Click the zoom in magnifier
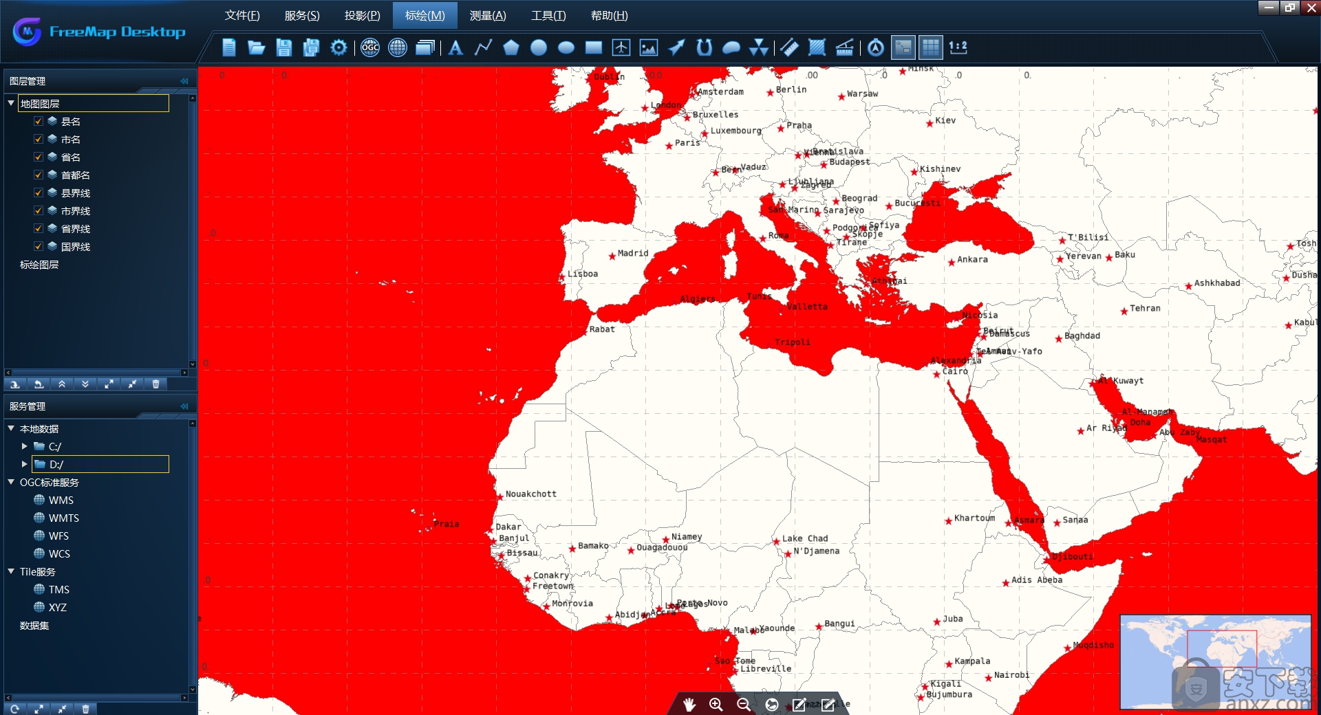1321x715 pixels. [x=716, y=704]
